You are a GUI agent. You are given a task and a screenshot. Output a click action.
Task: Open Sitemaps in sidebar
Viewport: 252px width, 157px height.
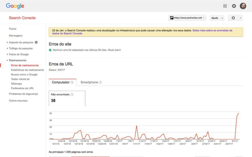[x=16, y=84]
